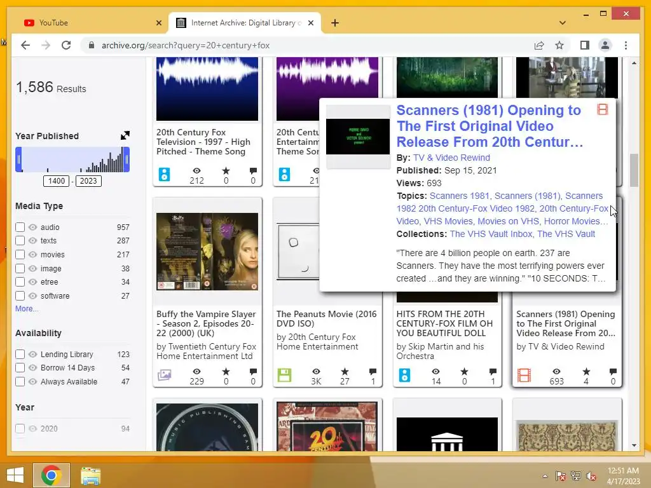The width and height of the screenshot is (651, 488).
Task: Click the address bar URL
Action: pyautogui.click(x=186, y=45)
